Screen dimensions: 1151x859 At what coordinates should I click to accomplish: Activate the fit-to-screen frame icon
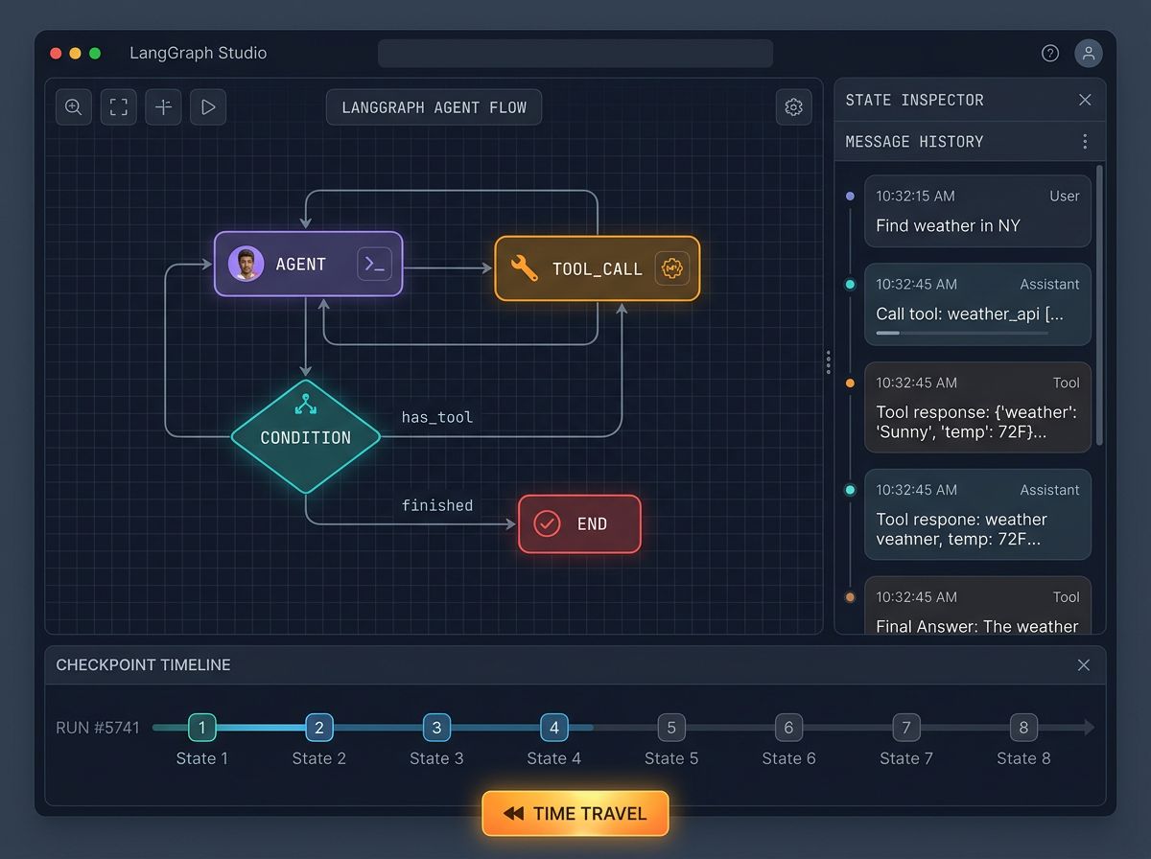point(118,107)
